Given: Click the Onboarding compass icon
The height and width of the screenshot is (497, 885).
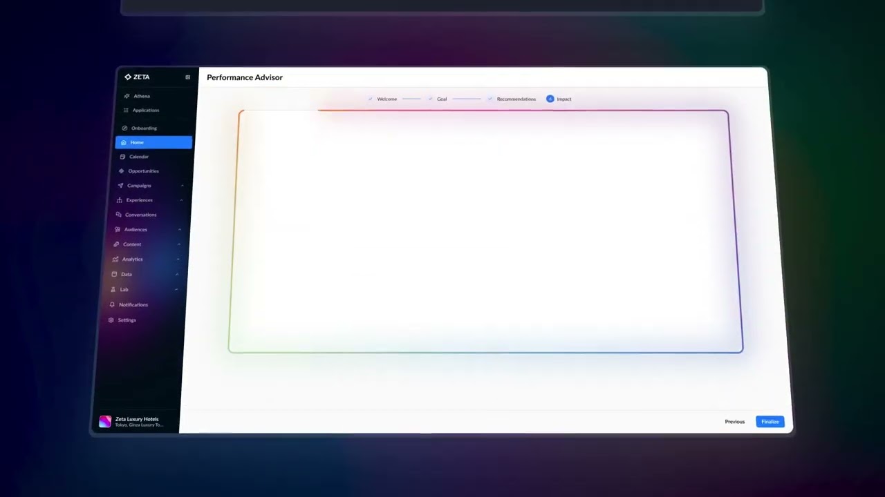Looking at the screenshot, I should 124,128.
